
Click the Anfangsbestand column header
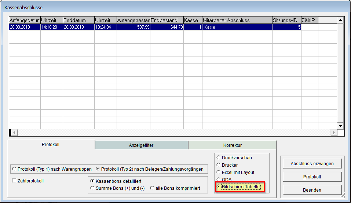click(134, 20)
